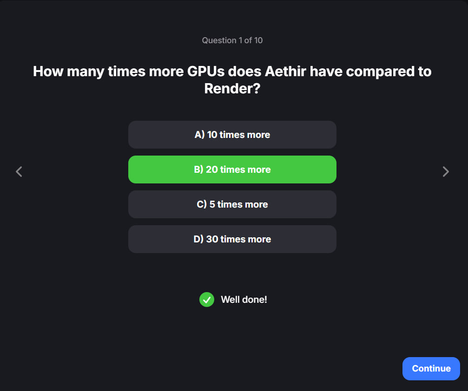This screenshot has width=468, height=391.
Task: Select the '5 times more' choice
Action: coord(232,204)
